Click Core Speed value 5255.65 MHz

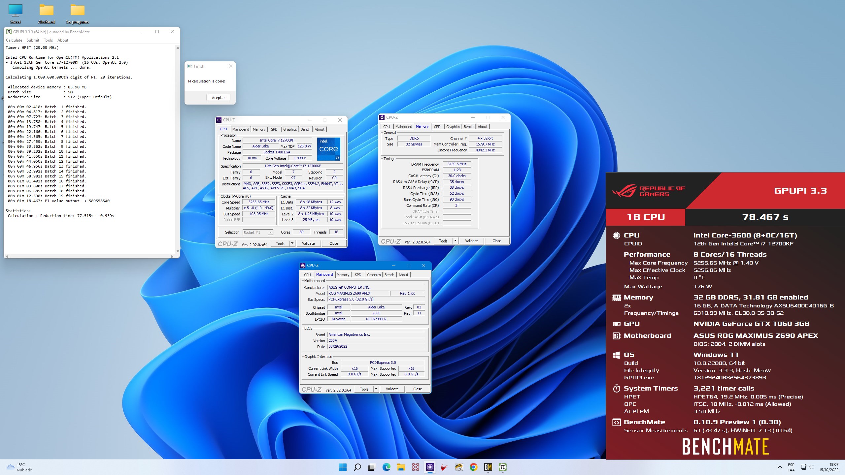pyautogui.click(x=259, y=202)
